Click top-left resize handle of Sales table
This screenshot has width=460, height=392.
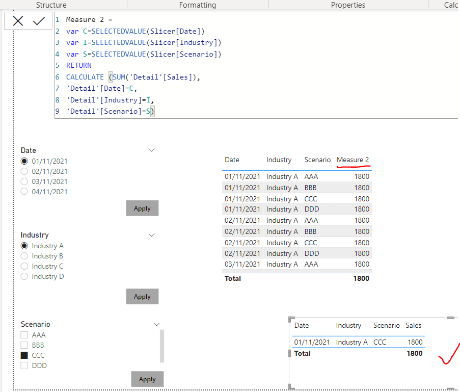click(291, 320)
